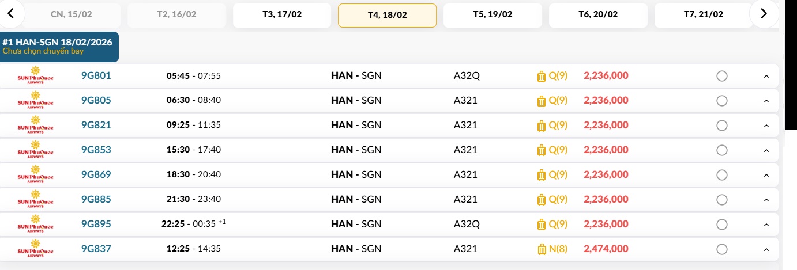Open the T6, 20/02 date tab
Image resolution: width=797 pixels, height=270 pixels.
pyautogui.click(x=598, y=15)
